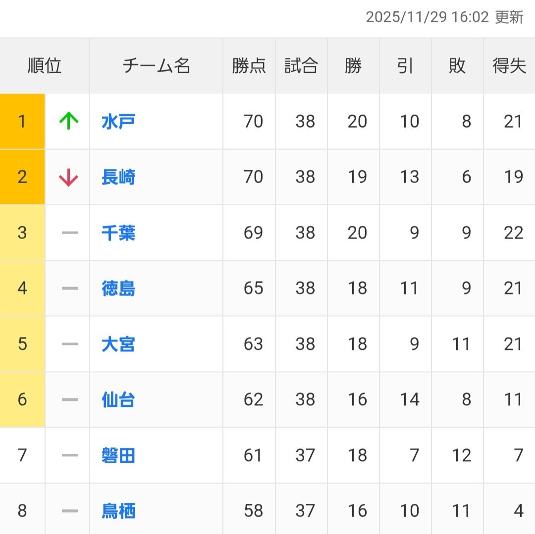
Task: Click the green up arrow beside 水戸
Action: [x=69, y=121]
